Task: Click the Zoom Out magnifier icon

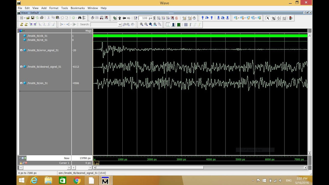Action: click(x=146, y=24)
